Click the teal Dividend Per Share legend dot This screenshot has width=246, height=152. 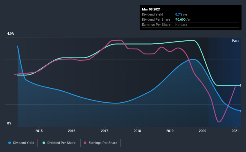pyautogui.click(x=44, y=143)
